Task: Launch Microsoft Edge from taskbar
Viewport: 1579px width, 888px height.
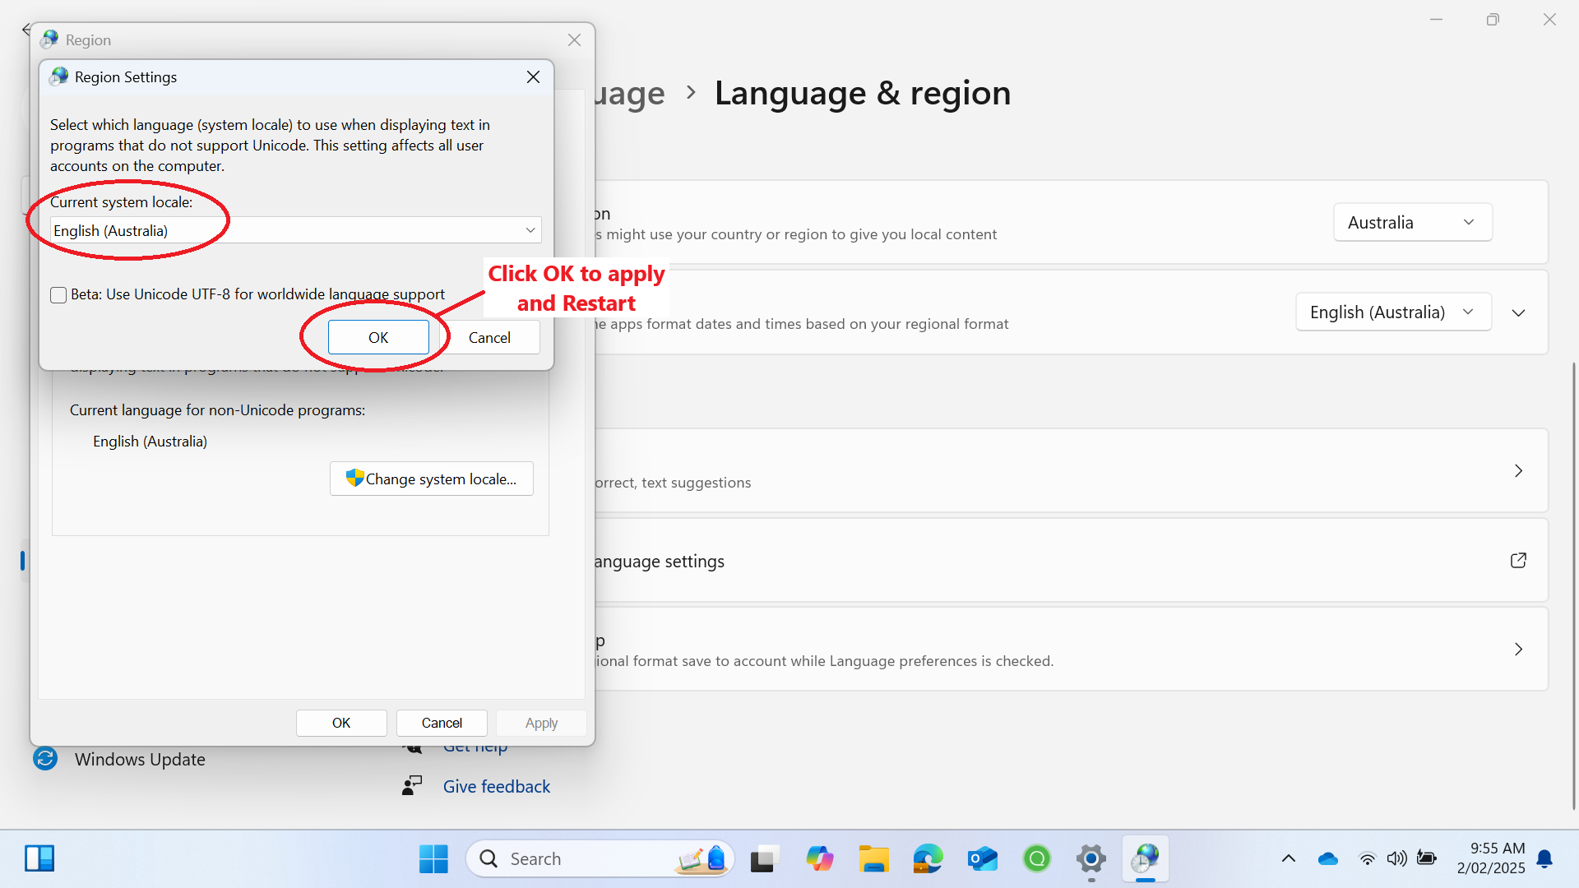Action: [x=928, y=858]
